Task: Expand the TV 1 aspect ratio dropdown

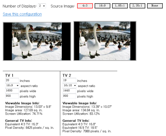Action: (12, 86)
